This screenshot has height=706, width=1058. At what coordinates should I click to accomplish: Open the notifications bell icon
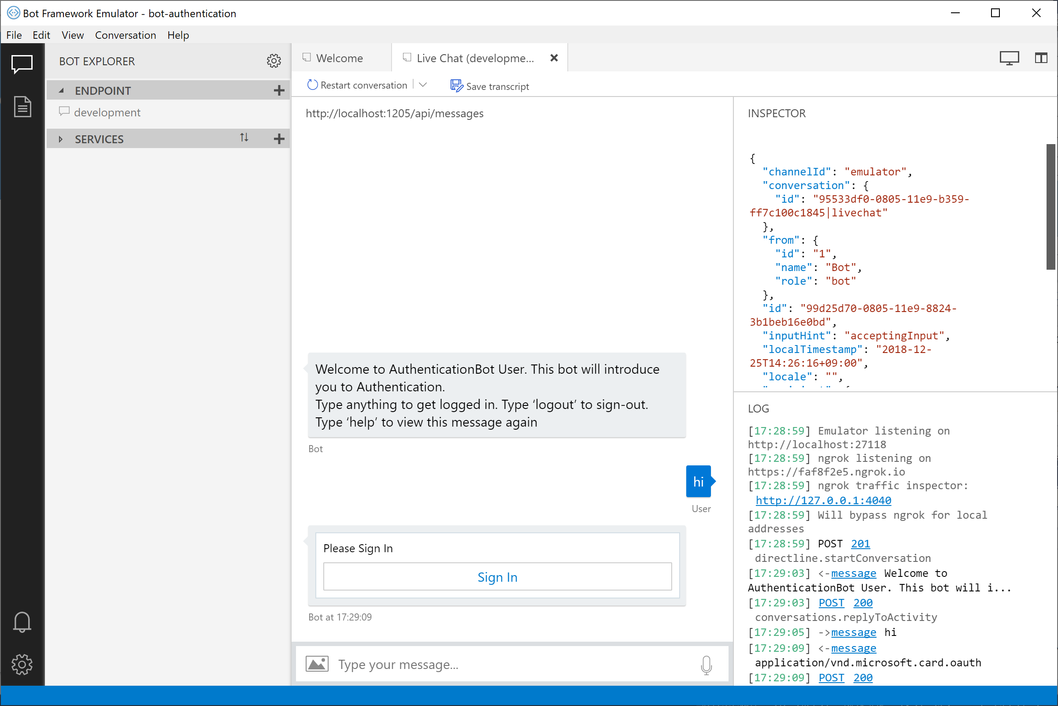(22, 622)
